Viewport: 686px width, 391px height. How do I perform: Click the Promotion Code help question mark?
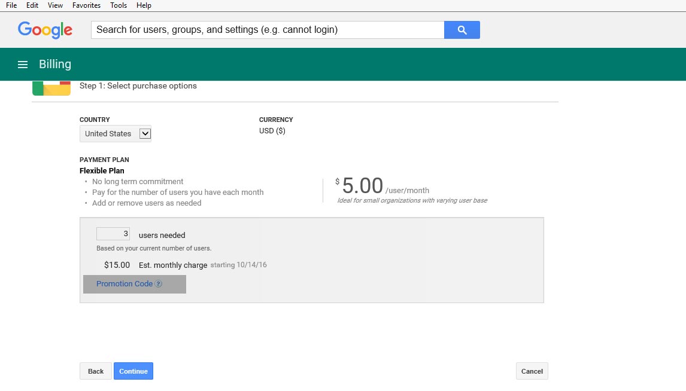pyautogui.click(x=159, y=284)
